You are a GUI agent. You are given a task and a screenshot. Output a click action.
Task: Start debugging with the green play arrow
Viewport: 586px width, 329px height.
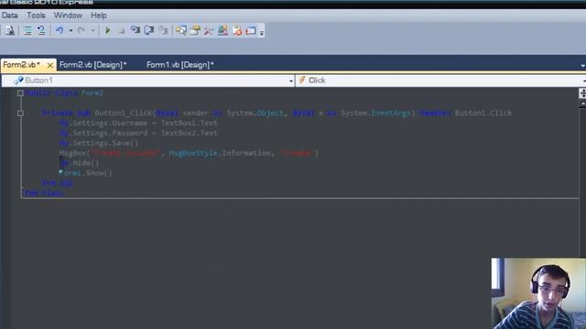pyautogui.click(x=108, y=30)
